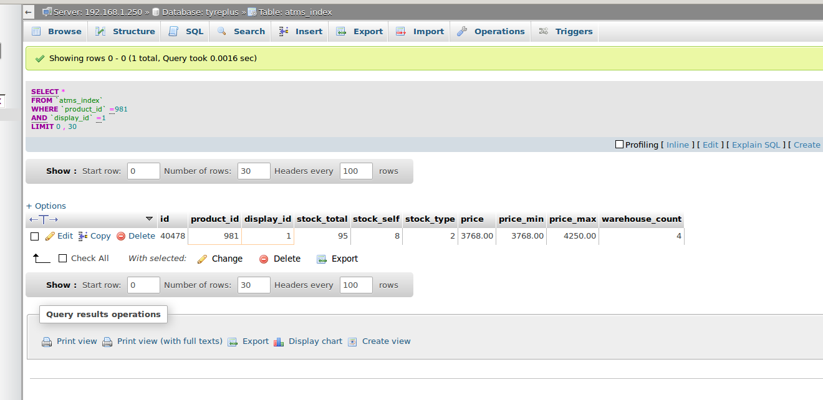Sort by stock_total column

(322, 219)
